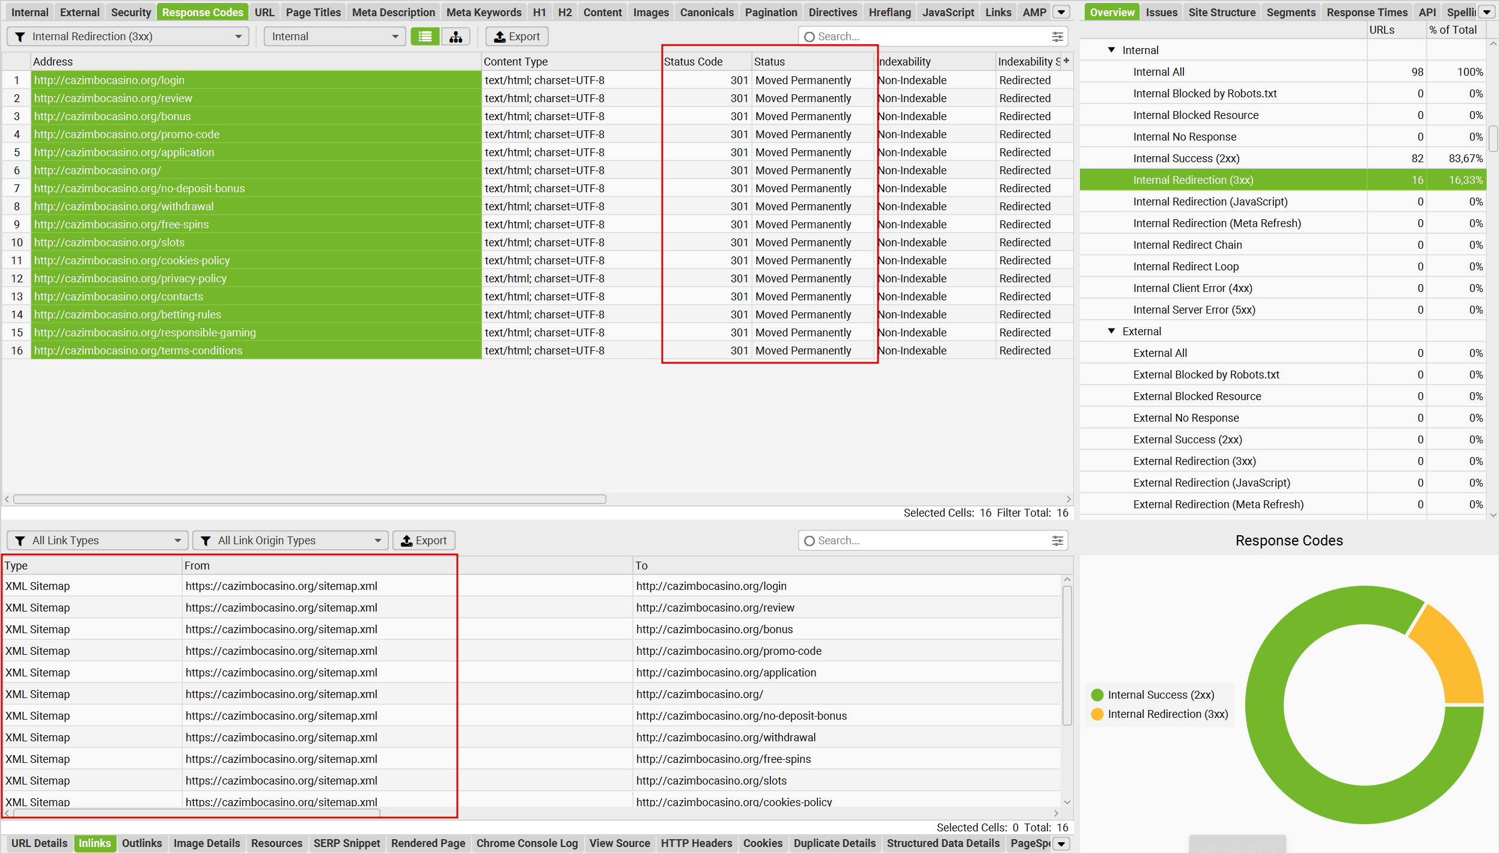Click the add column plus icon
Screen dimensions: 1500x853
(1066, 61)
